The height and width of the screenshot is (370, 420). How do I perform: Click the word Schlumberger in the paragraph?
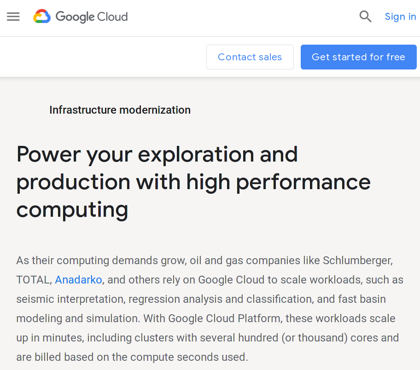coord(357,260)
